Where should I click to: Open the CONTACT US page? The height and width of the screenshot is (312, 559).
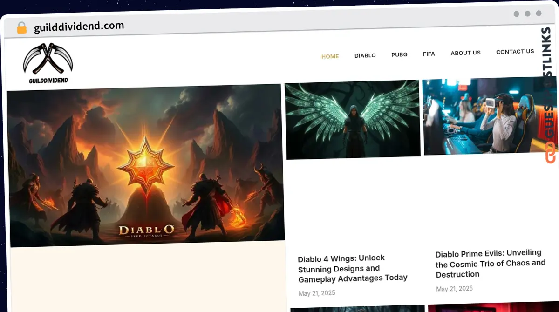515,52
